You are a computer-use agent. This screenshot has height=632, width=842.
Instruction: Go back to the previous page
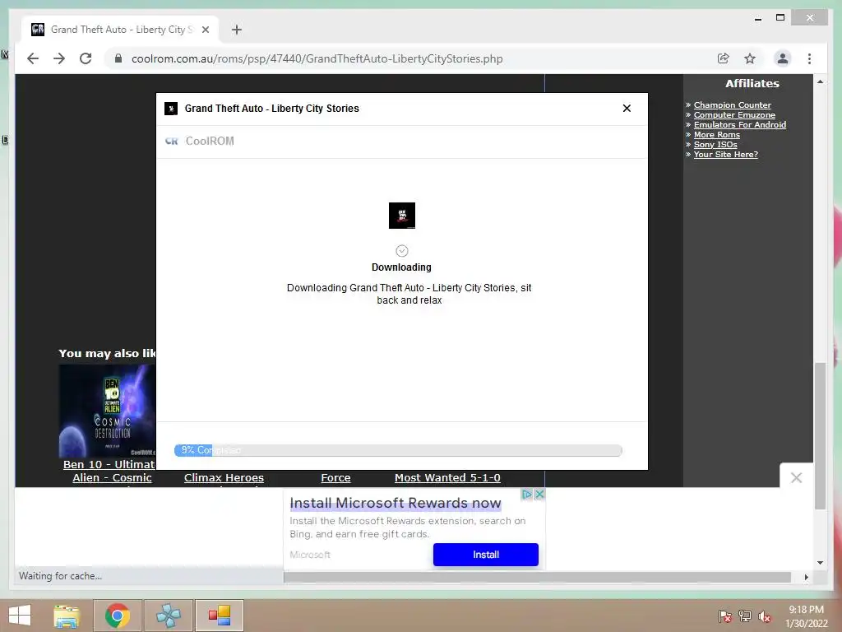[x=33, y=58]
